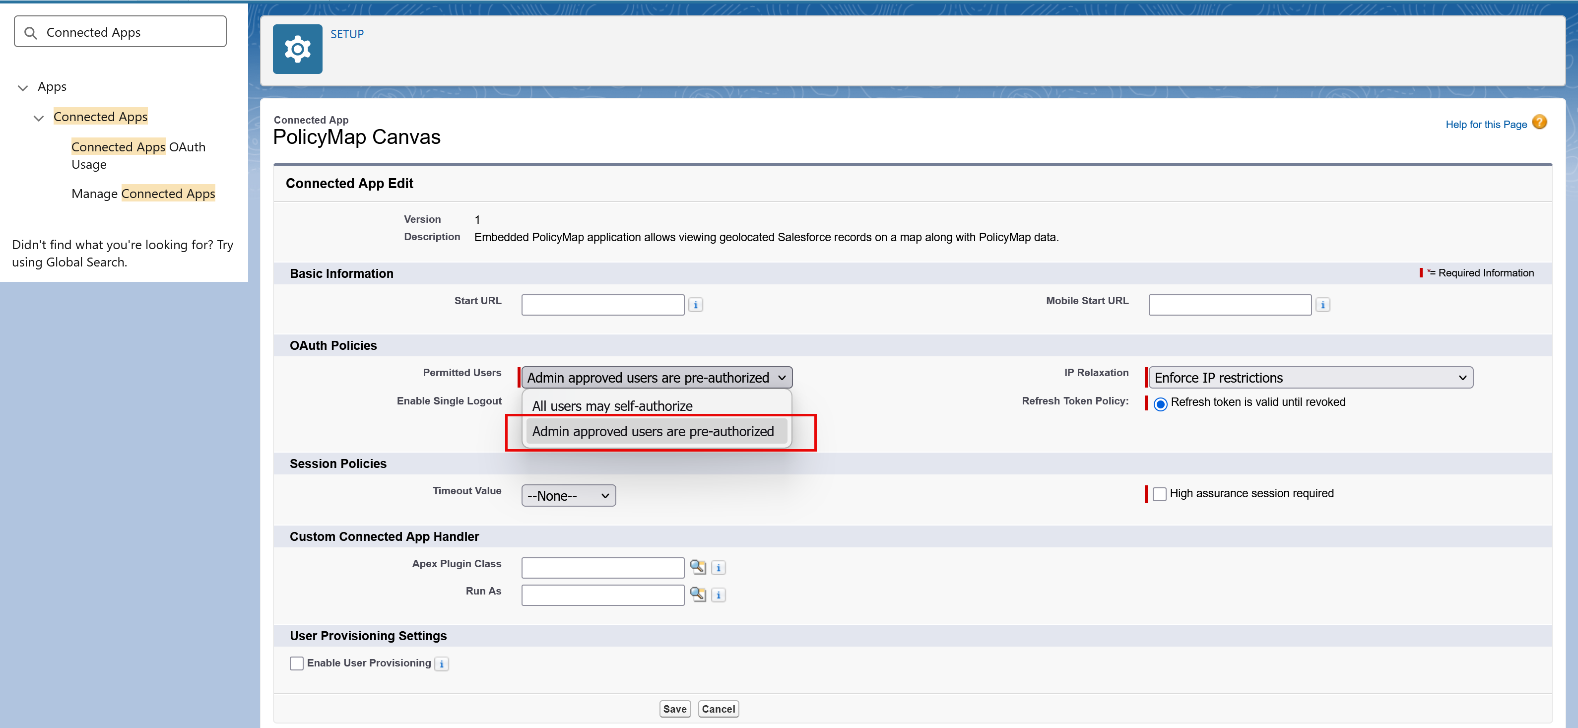Viewport: 1578px width, 728px height.
Task: Click the Enable User Provisioning info icon
Action: coord(442,664)
